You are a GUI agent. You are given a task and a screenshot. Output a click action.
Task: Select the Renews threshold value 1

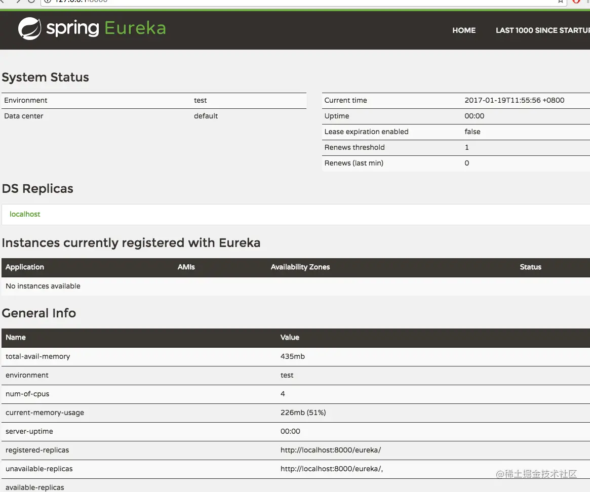466,147
